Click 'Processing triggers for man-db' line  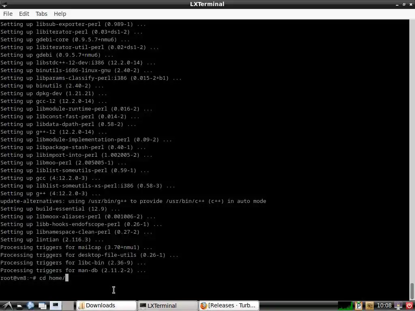pyautogui.click(x=73, y=270)
